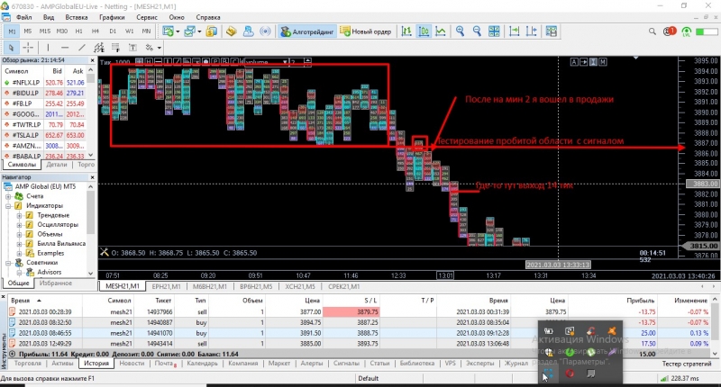Screen dimensions: 721x387
Task: Toggle the Алготрейдинг button
Action: point(307,31)
